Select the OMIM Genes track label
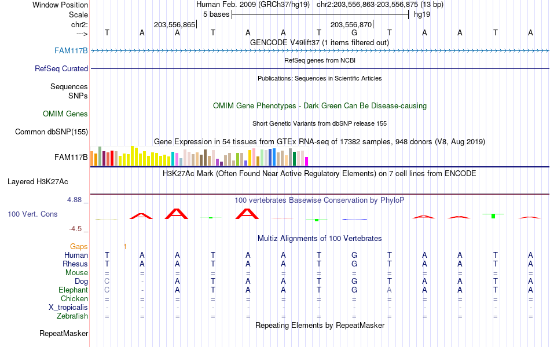550x347 pixels. (65, 114)
